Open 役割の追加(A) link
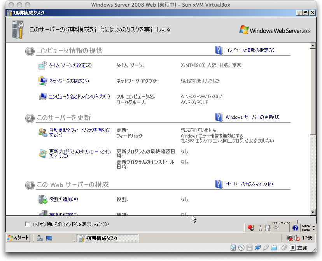 point(63,199)
